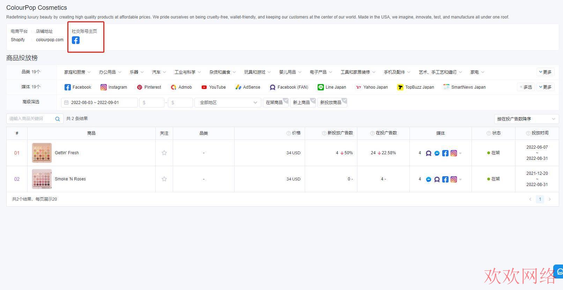Filter media by Yahoo Japan
563x290 pixels.
[x=371, y=87]
